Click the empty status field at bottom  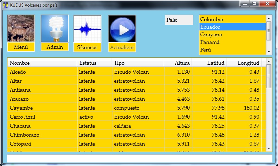coord(139,158)
